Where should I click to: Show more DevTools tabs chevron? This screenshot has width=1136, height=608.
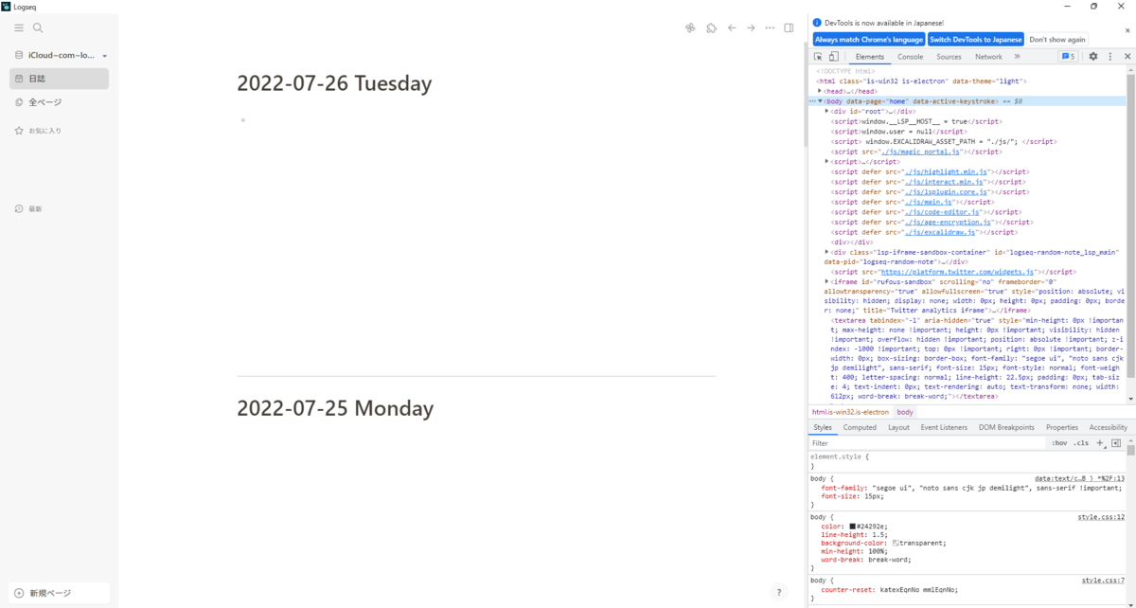[1018, 57]
